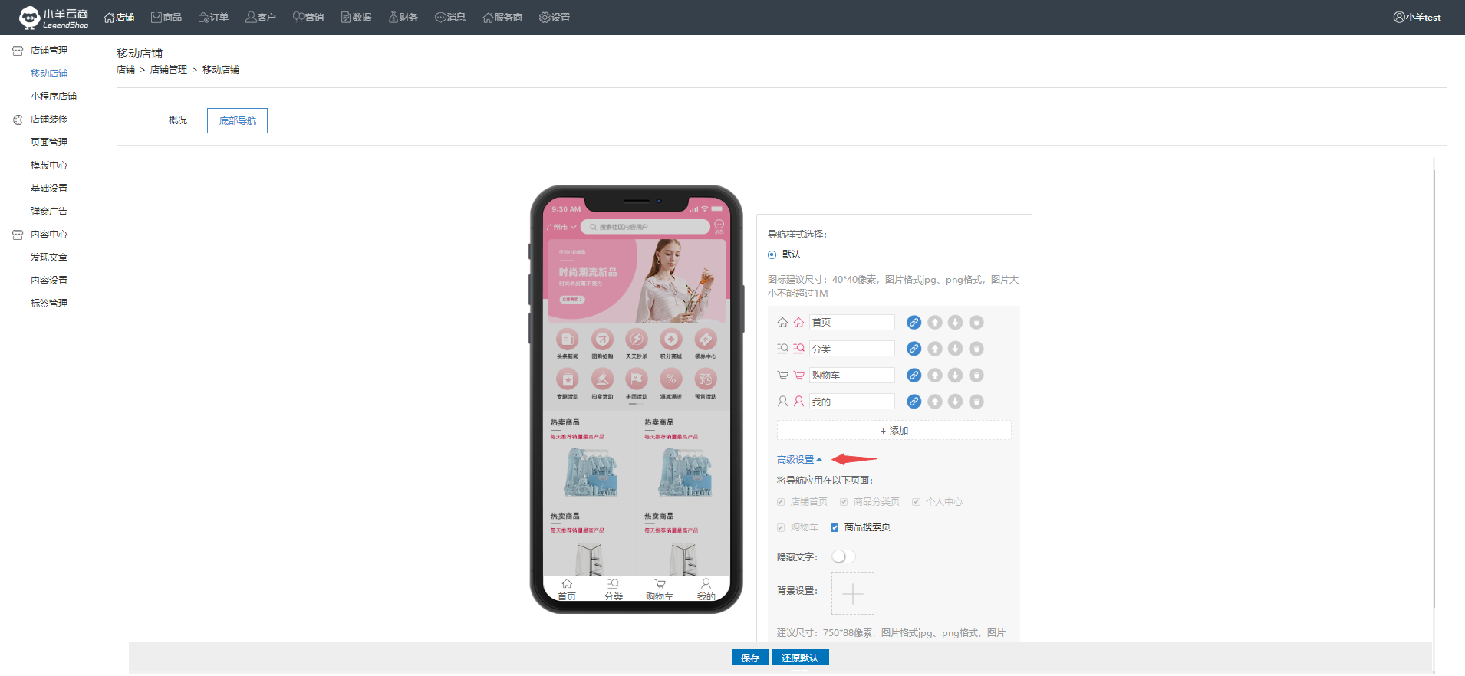Click the 保存 button

click(749, 658)
